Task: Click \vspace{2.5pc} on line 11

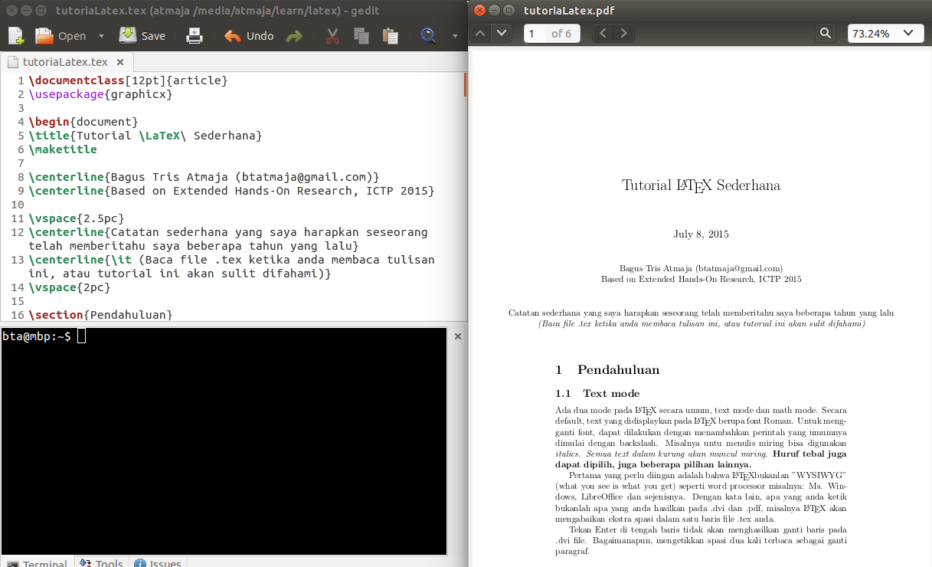Action: point(76,218)
